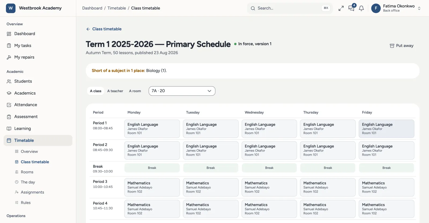The image size is (429, 223).
Task: Switch to A teacher view
Action: 115,91
